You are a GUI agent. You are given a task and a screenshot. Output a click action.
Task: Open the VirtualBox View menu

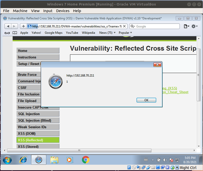click(x=35, y=11)
